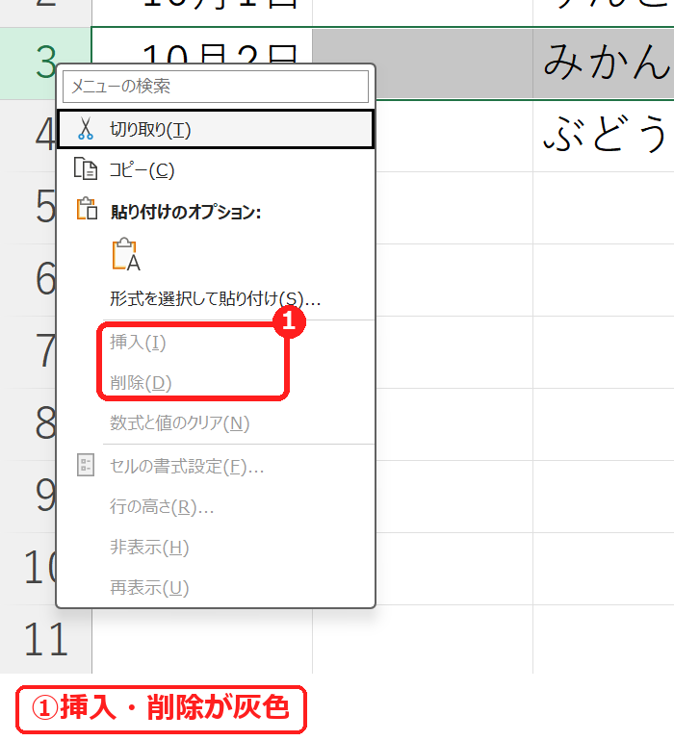Viewport: 674px width, 741px height.
Task: Click the cell containing みかん
Action: click(604, 64)
